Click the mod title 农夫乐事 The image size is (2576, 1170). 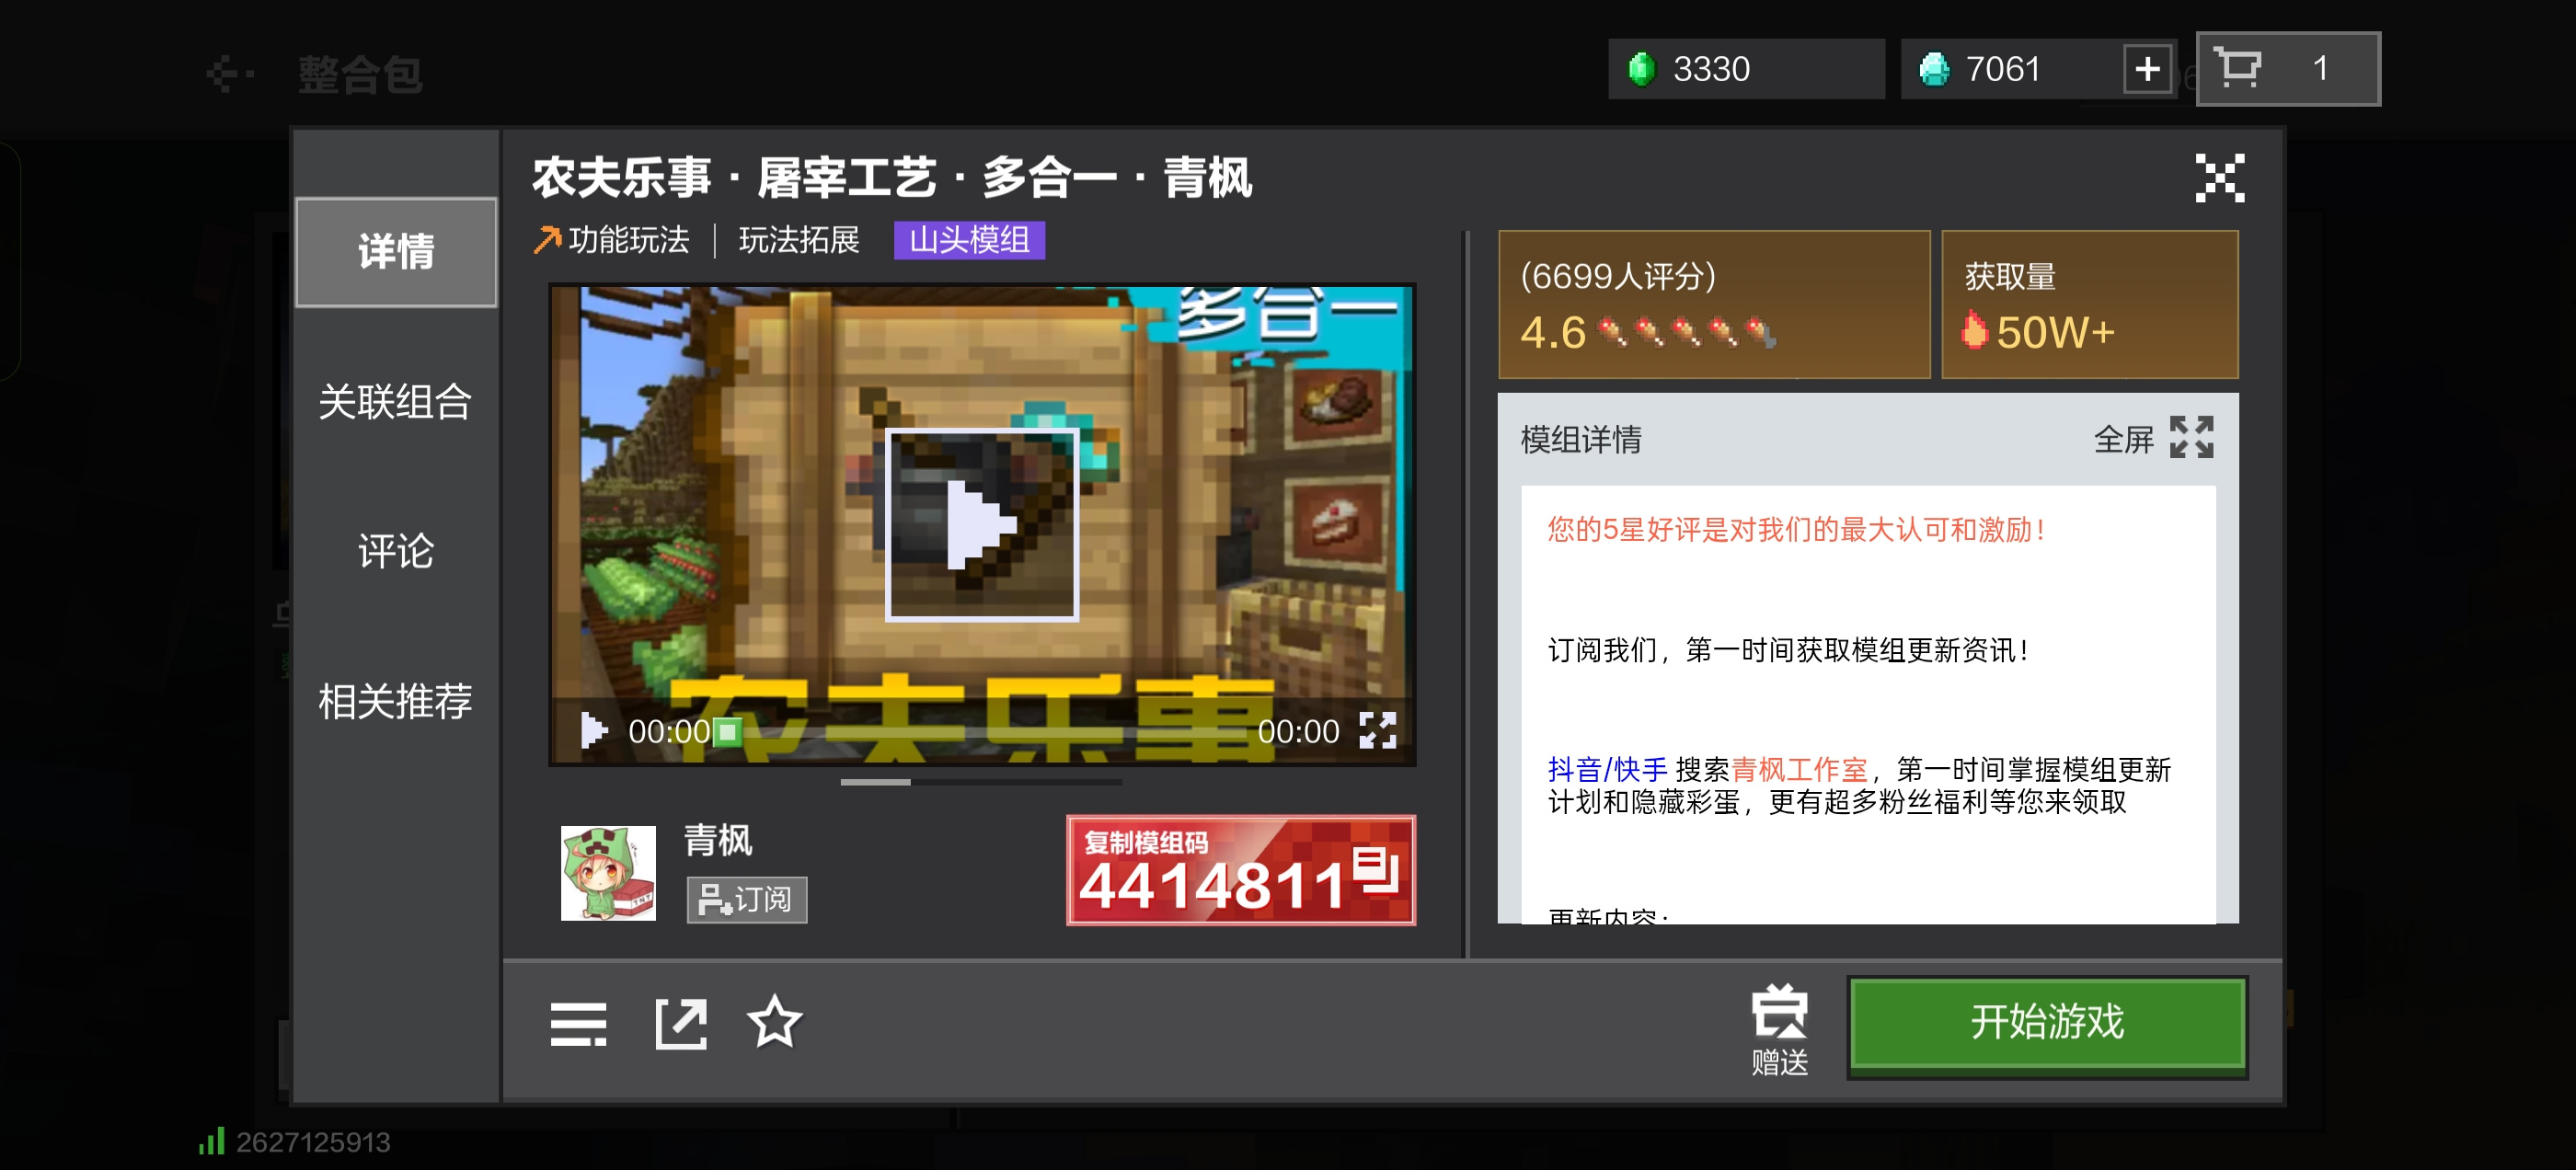coord(892,178)
